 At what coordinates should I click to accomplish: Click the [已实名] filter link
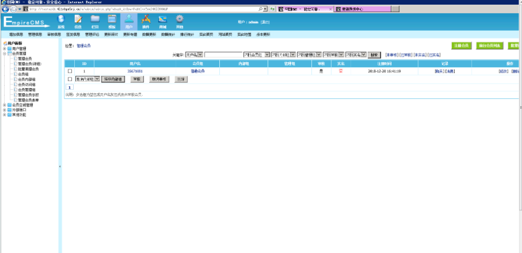pyautogui.click(x=434, y=54)
